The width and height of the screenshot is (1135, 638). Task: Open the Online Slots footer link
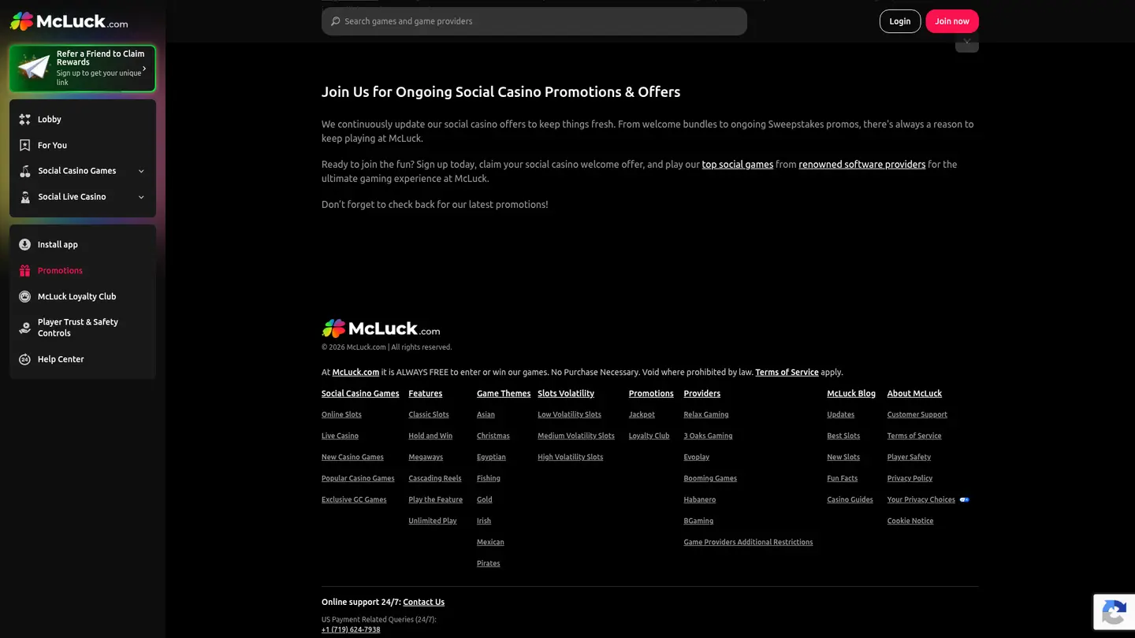click(341, 414)
